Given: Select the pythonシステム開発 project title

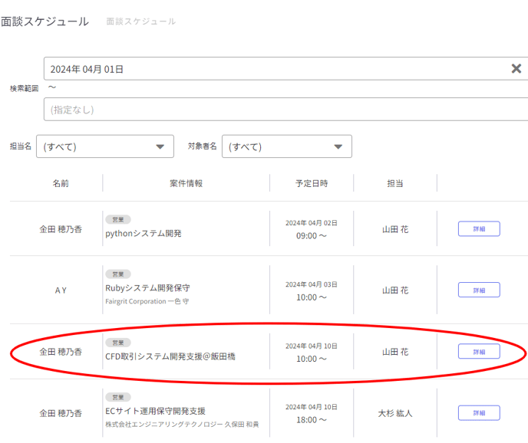Looking at the screenshot, I should click(x=144, y=233).
